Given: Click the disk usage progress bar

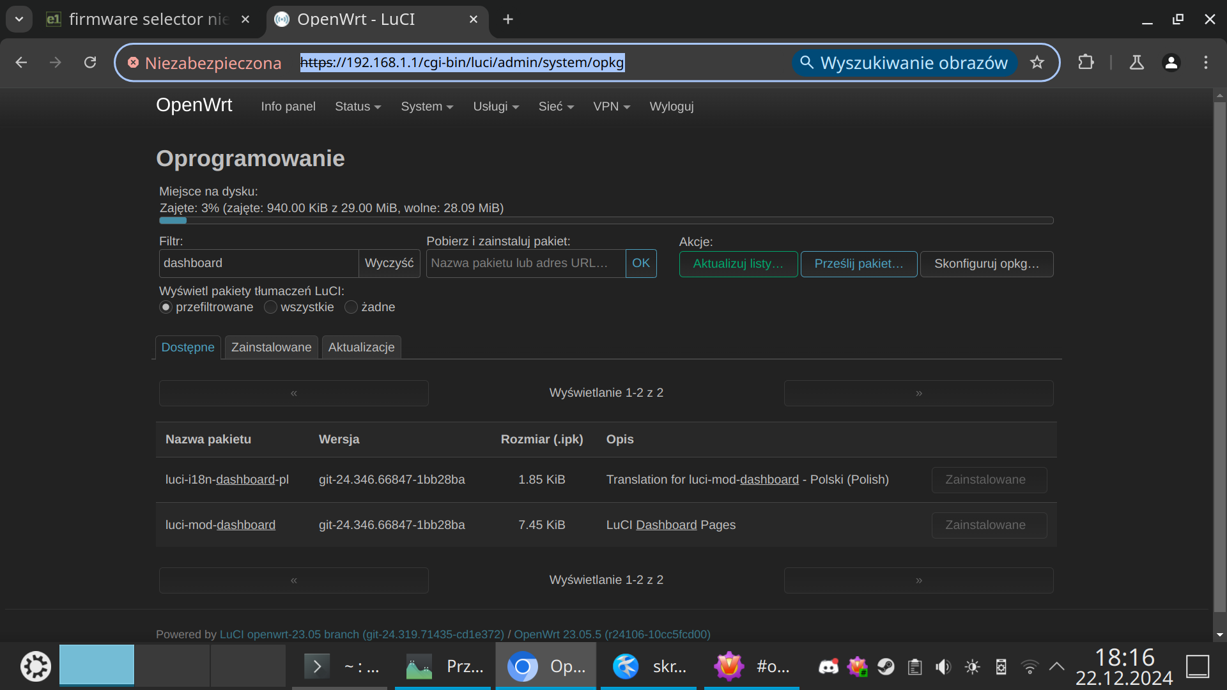Looking at the screenshot, I should pos(606,220).
